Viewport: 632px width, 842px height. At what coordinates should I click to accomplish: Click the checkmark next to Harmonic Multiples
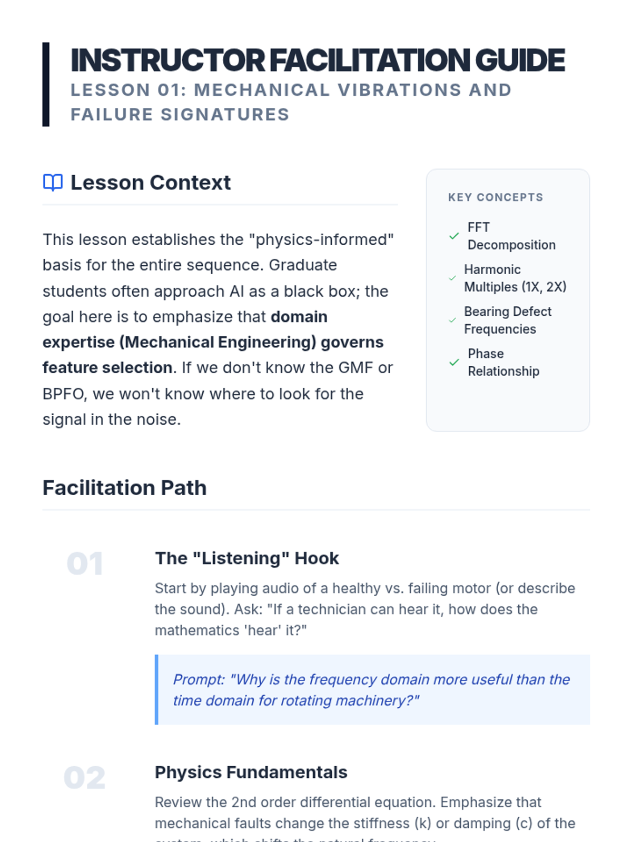click(x=452, y=278)
